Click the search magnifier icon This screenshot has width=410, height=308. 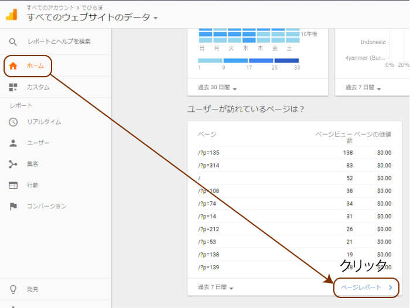coord(13,42)
